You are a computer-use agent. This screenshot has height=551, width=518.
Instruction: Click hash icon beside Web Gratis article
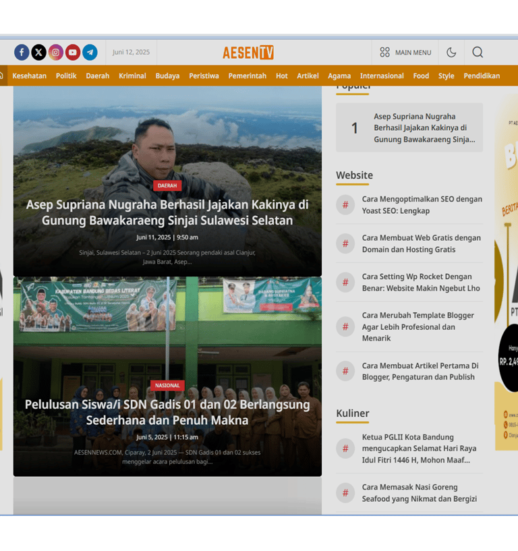(345, 243)
